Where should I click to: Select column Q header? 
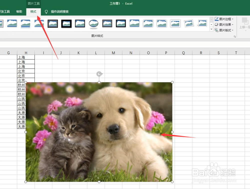point(183,53)
